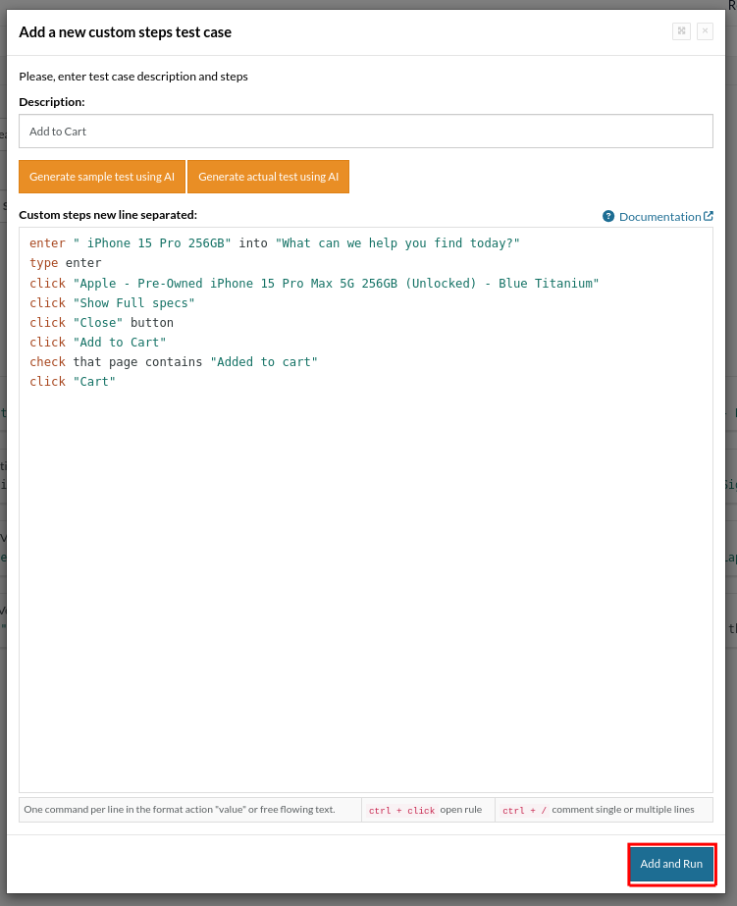The image size is (737, 906).
Task: Click the Description input field
Action: [365, 132]
